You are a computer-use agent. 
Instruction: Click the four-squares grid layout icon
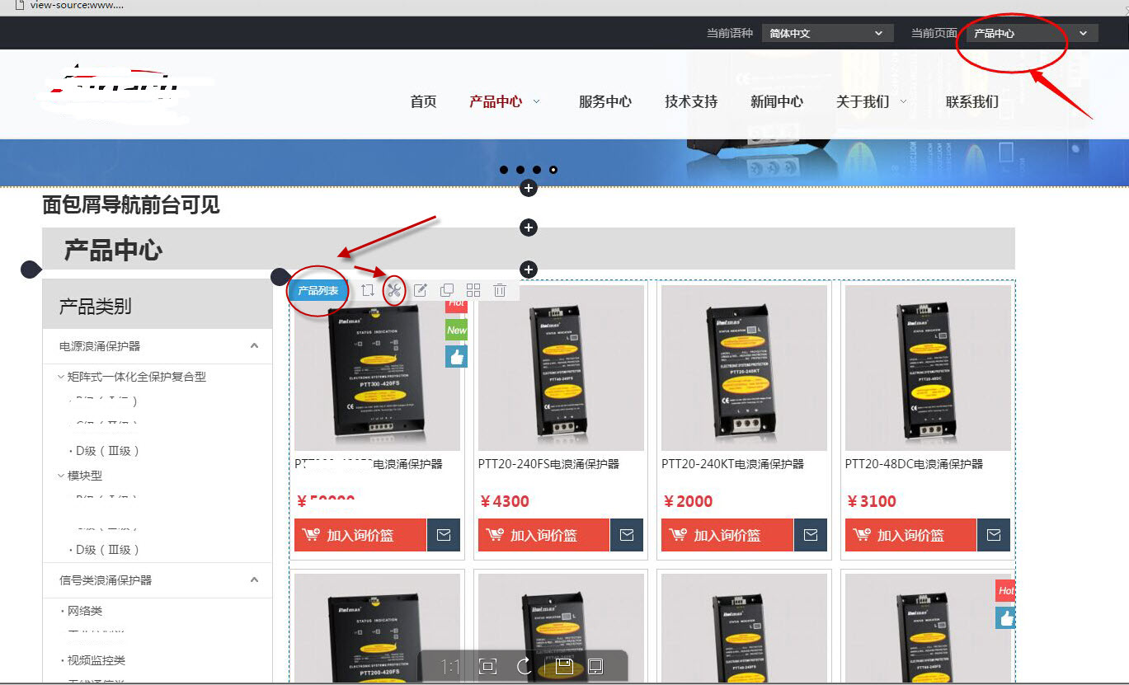pos(473,290)
